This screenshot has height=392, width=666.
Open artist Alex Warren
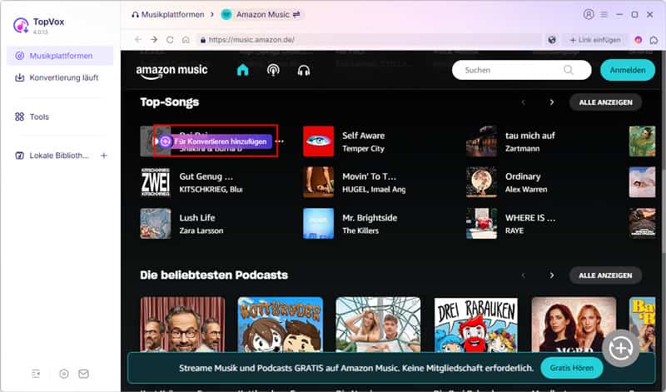pos(526,190)
